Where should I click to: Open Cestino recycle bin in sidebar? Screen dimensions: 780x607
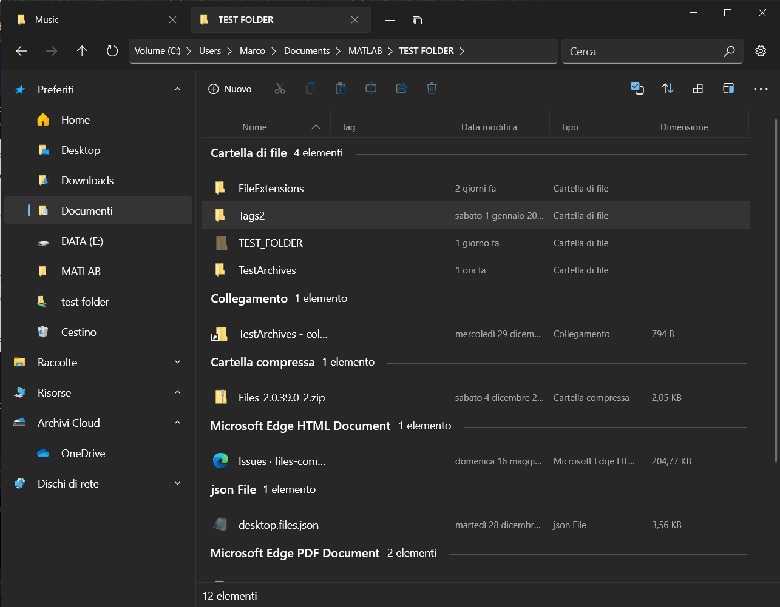(x=98, y=332)
